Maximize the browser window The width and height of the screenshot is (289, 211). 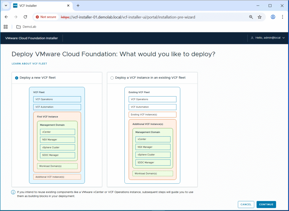pyautogui.click(x=270, y=6)
